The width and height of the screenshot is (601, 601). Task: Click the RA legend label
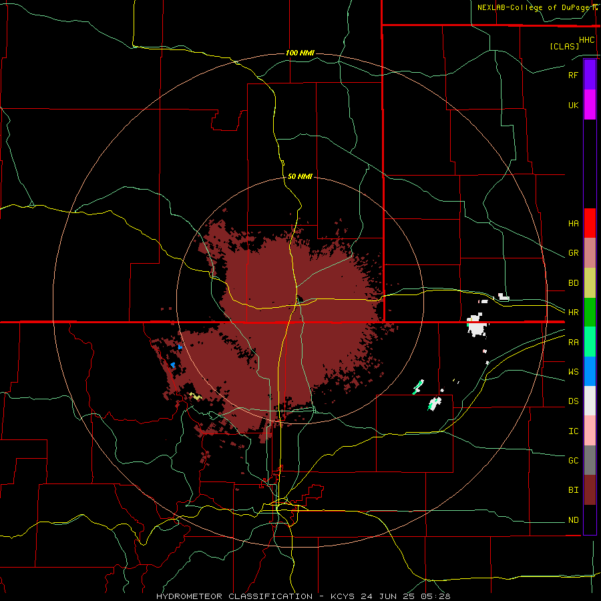tap(573, 343)
